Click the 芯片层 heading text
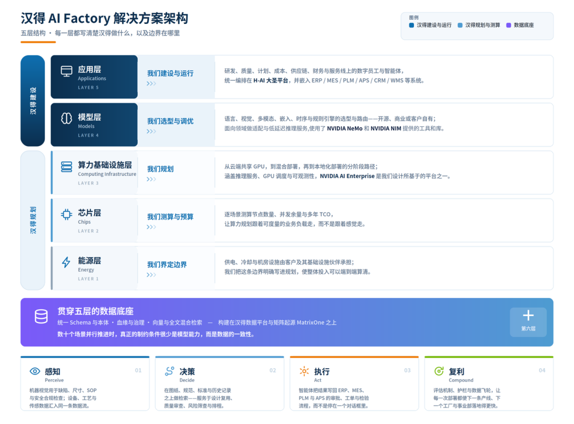 tap(89, 213)
